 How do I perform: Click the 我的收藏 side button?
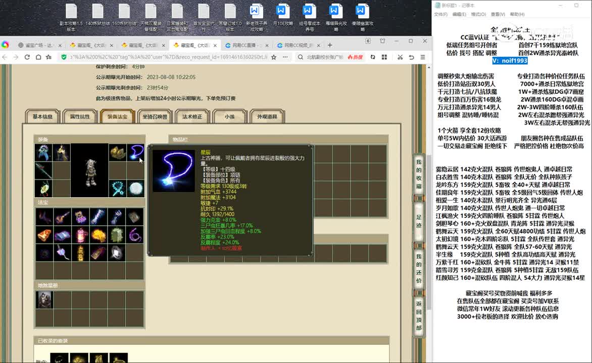point(419,174)
